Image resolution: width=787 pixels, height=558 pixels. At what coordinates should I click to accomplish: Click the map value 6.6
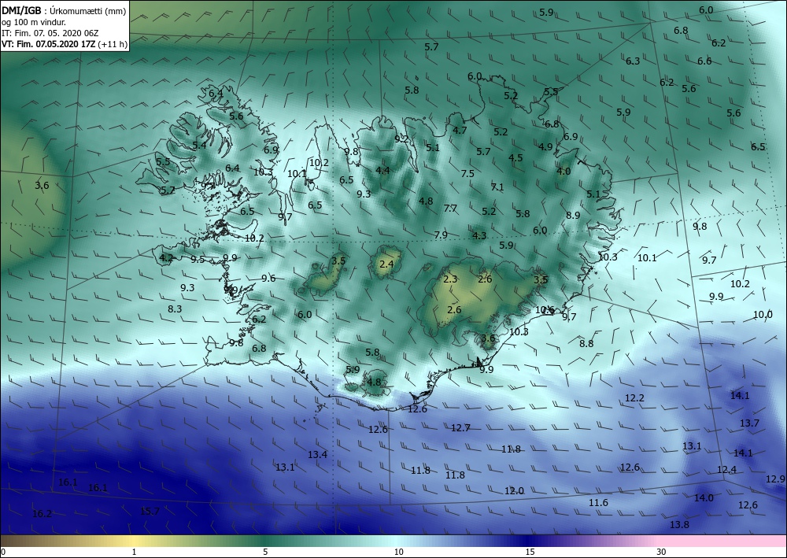(704, 61)
